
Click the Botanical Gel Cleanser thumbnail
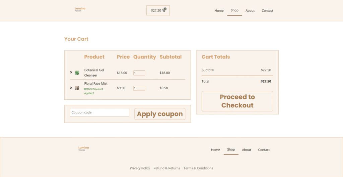click(77, 73)
